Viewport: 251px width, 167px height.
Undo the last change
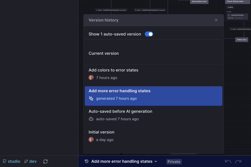(228, 161)
